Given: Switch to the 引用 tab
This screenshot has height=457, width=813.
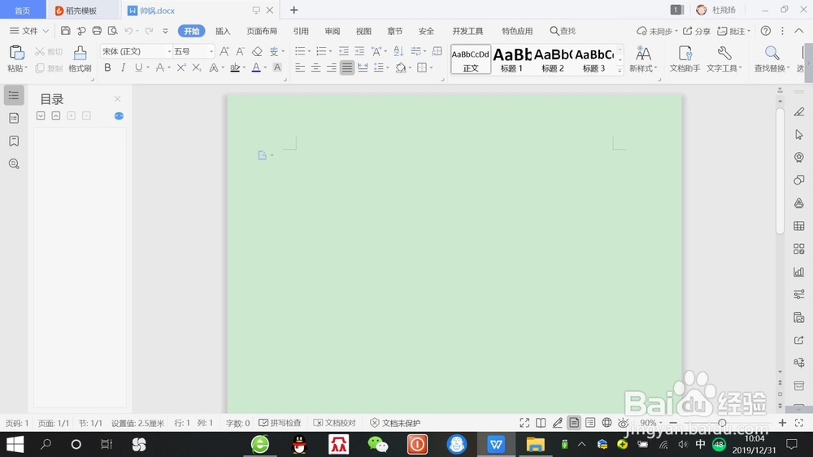Looking at the screenshot, I should click(x=301, y=31).
